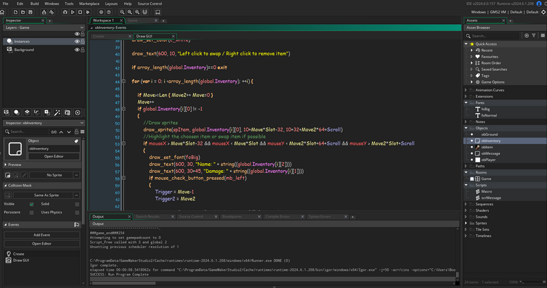Open Asset Browser filter funnel icon
The image size is (547, 288).
tap(534, 36)
